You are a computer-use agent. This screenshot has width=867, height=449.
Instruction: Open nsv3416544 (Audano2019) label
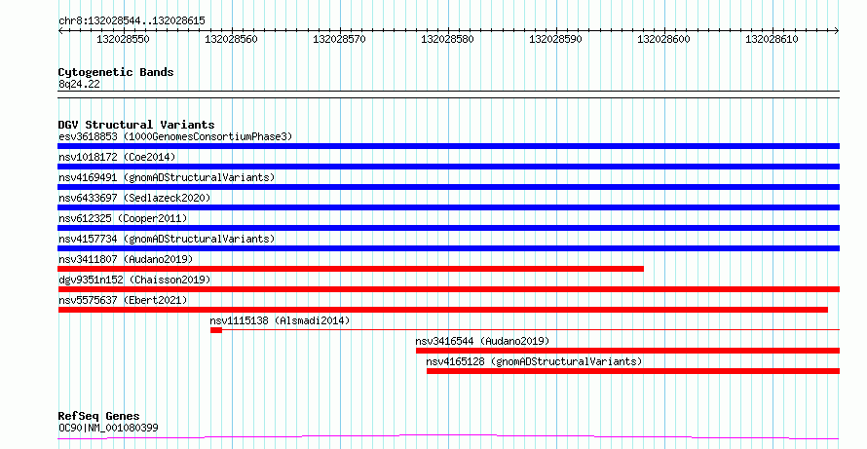pyautogui.click(x=483, y=341)
